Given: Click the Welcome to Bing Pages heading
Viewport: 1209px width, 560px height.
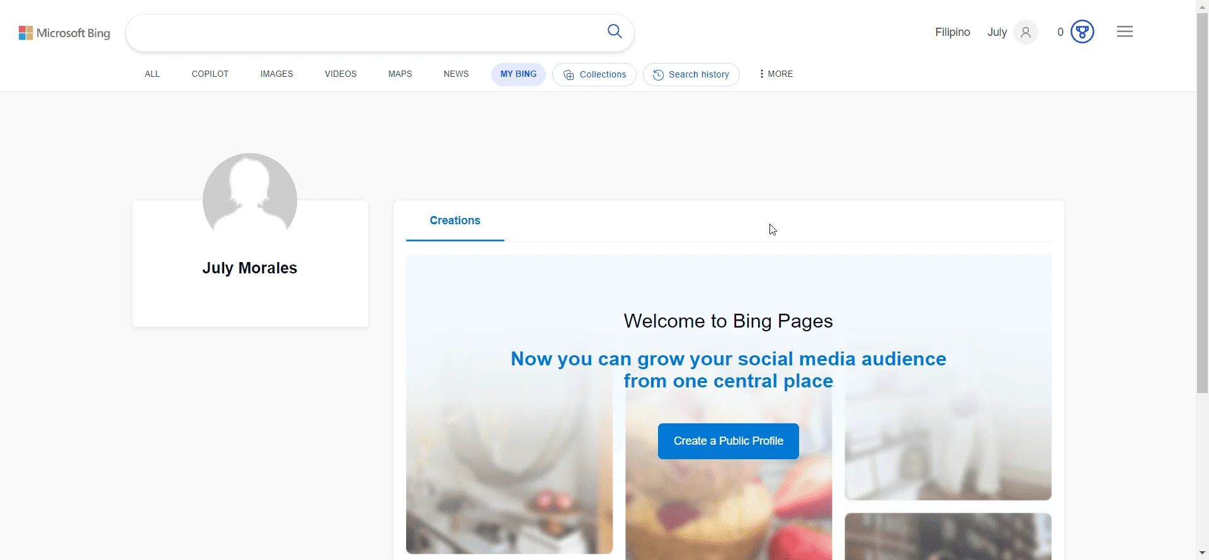Looking at the screenshot, I should tap(729, 321).
